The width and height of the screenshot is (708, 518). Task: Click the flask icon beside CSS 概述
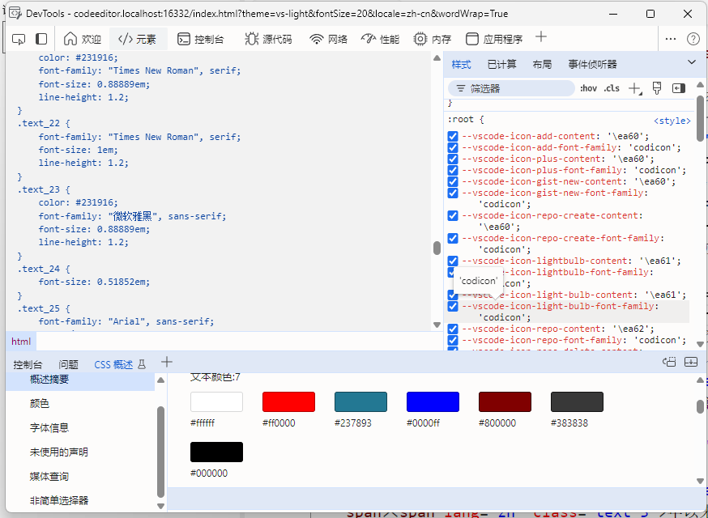click(x=142, y=364)
